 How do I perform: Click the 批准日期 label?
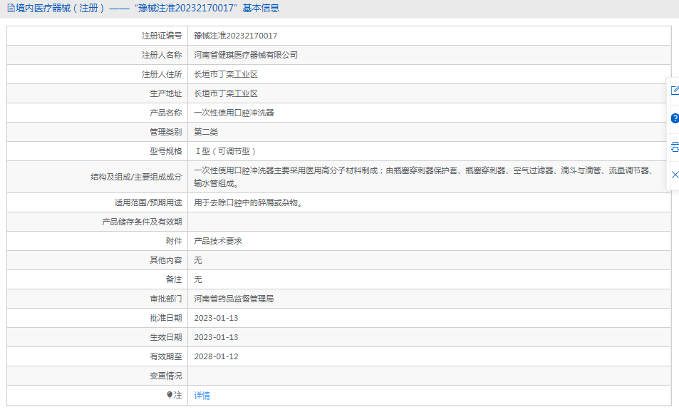(x=166, y=318)
